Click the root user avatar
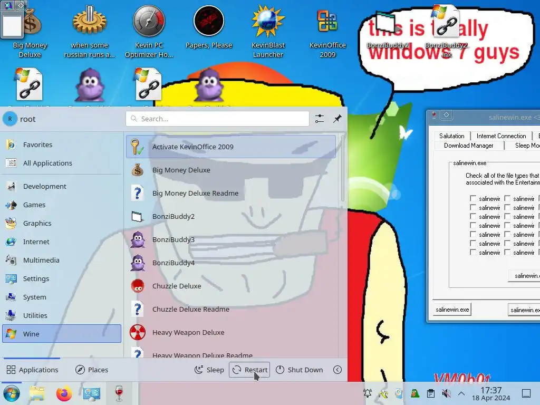This screenshot has width=540, height=405. pyautogui.click(x=10, y=119)
